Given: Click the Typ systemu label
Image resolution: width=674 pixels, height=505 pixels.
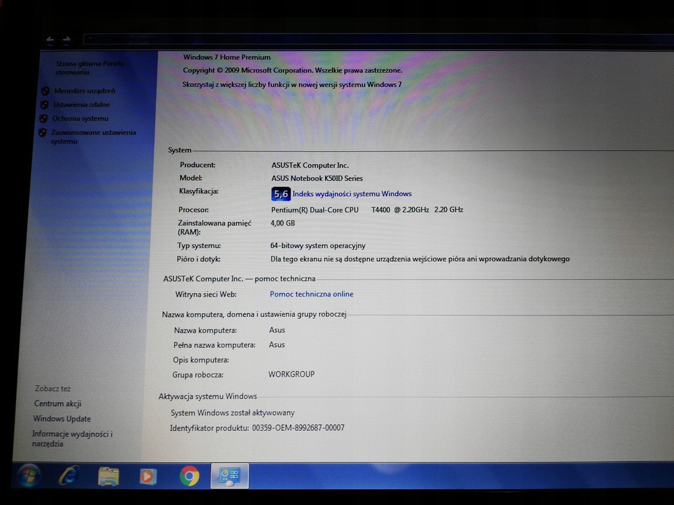Looking at the screenshot, I should [199, 246].
